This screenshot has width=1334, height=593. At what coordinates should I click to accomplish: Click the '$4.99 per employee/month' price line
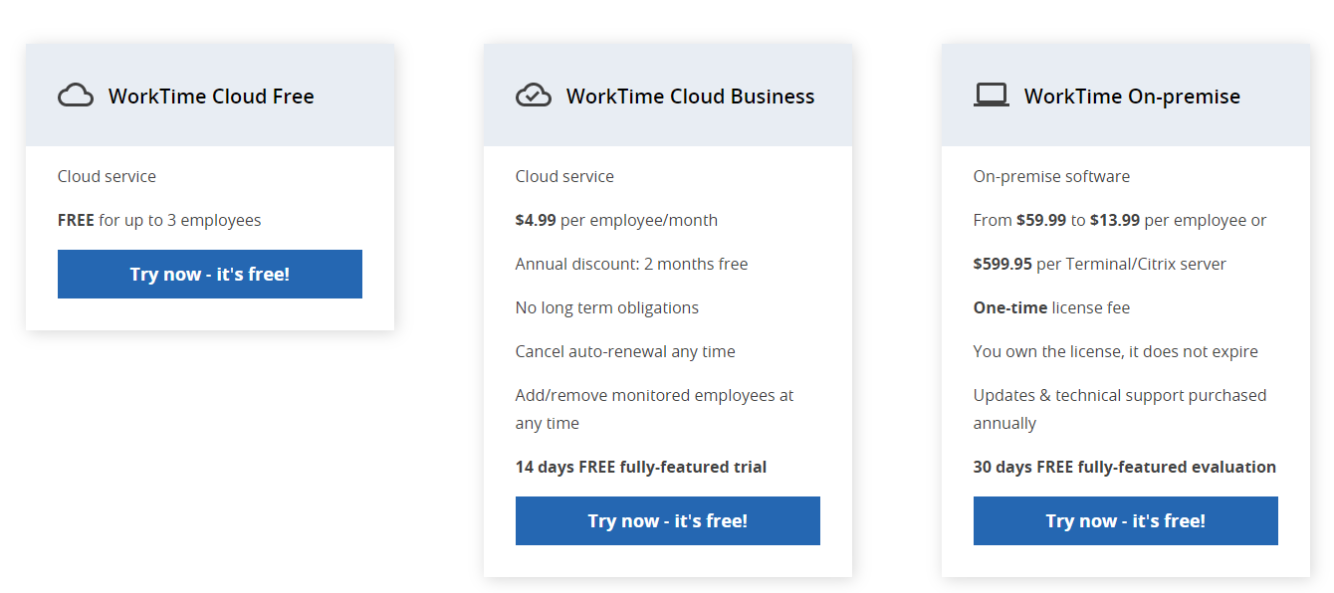(x=616, y=220)
